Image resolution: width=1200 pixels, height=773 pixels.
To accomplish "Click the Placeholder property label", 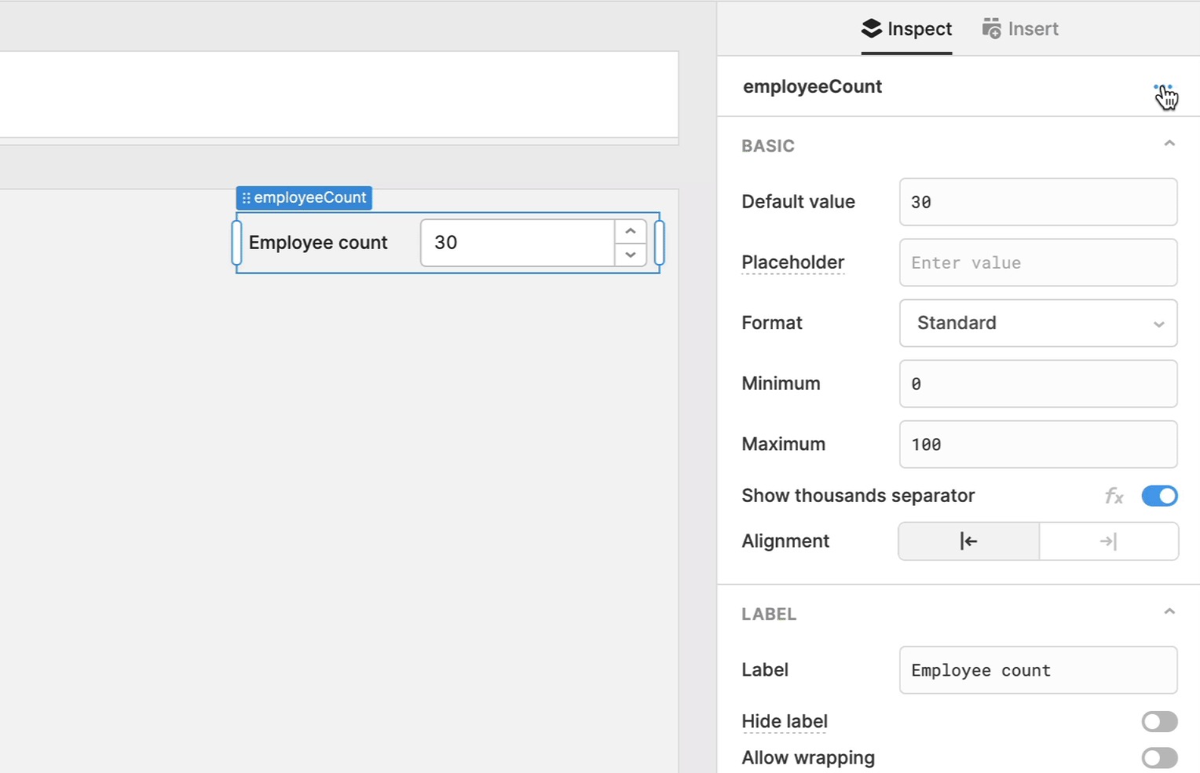I will (792, 262).
